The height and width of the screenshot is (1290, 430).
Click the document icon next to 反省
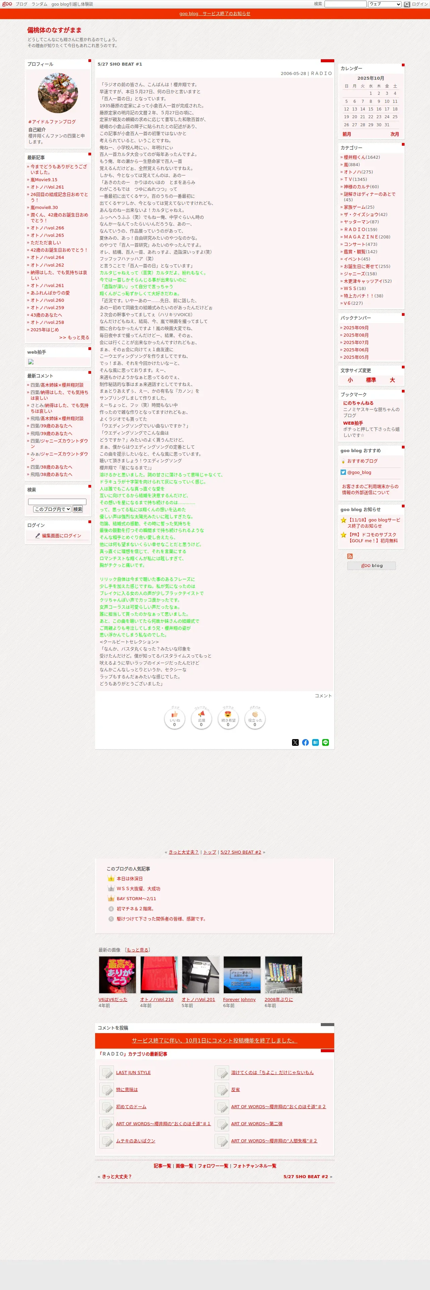pos(222,1089)
